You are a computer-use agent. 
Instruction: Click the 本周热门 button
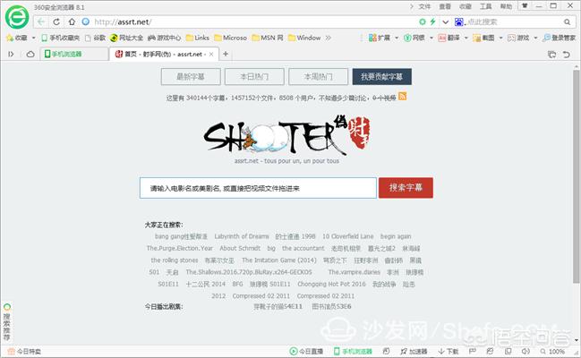coord(319,77)
